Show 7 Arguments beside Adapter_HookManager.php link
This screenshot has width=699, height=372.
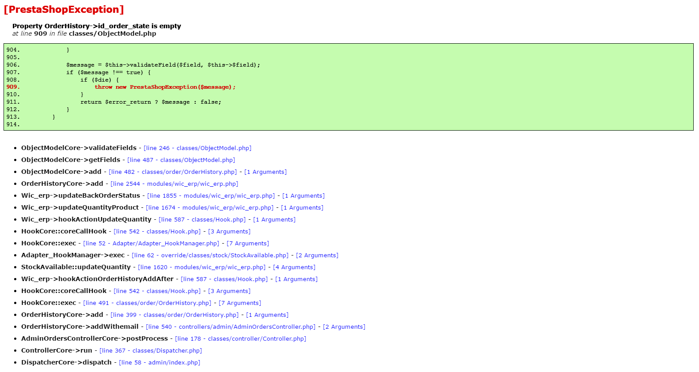click(x=248, y=244)
